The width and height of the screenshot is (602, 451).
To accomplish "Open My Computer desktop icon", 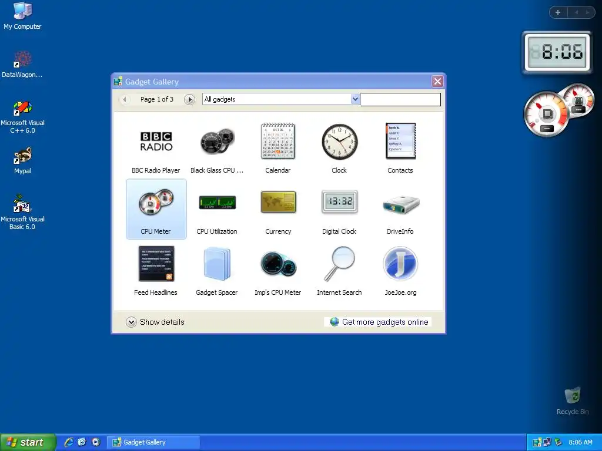I will point(22,16).
